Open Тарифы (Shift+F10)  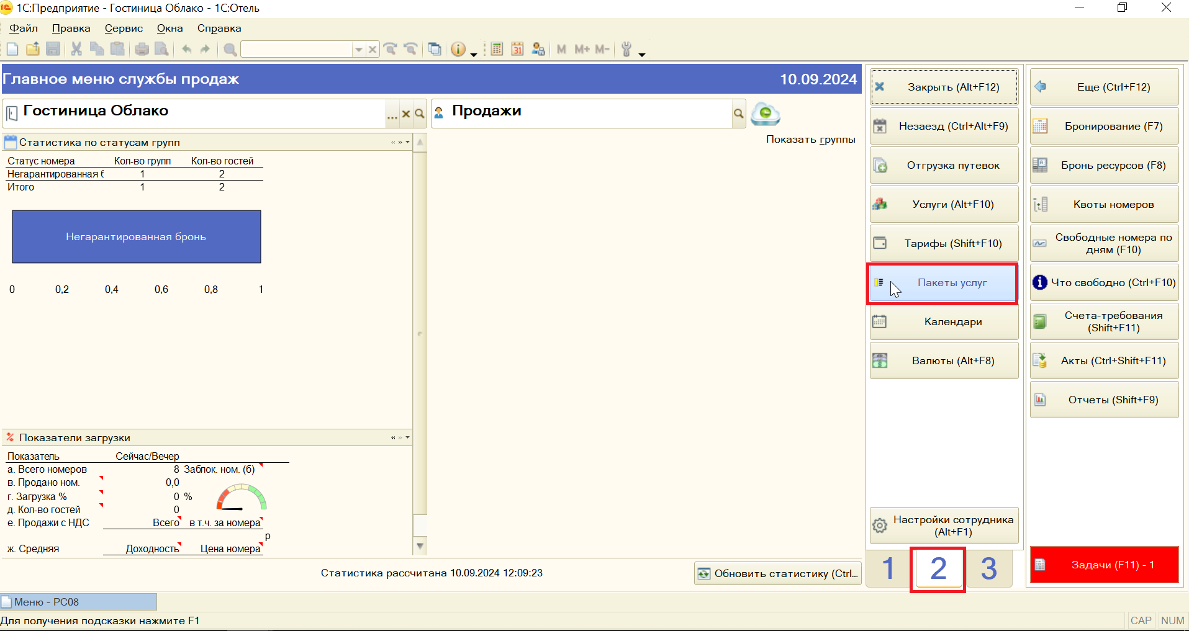coord(944,243)
